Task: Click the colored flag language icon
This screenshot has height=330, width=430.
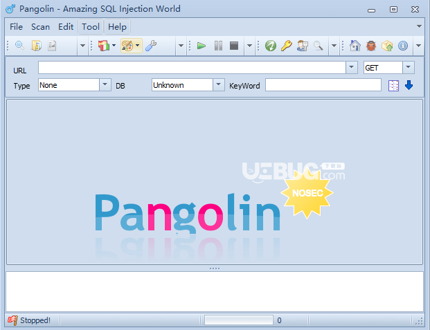Action: click(x=104, y=46)
